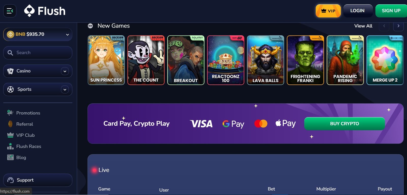
Task: Open the Sun Princess game thumbnail
Action: tap(106, 60)
